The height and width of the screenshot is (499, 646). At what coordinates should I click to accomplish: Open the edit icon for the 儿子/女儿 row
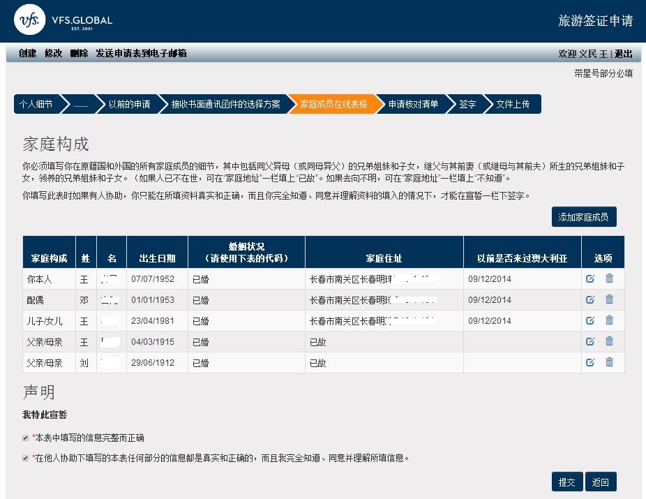pyautogui.click(x=590, y=320)
